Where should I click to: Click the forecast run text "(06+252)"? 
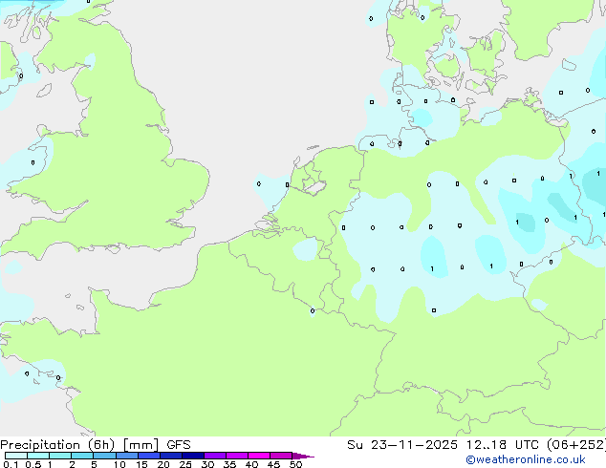[576, 445]
